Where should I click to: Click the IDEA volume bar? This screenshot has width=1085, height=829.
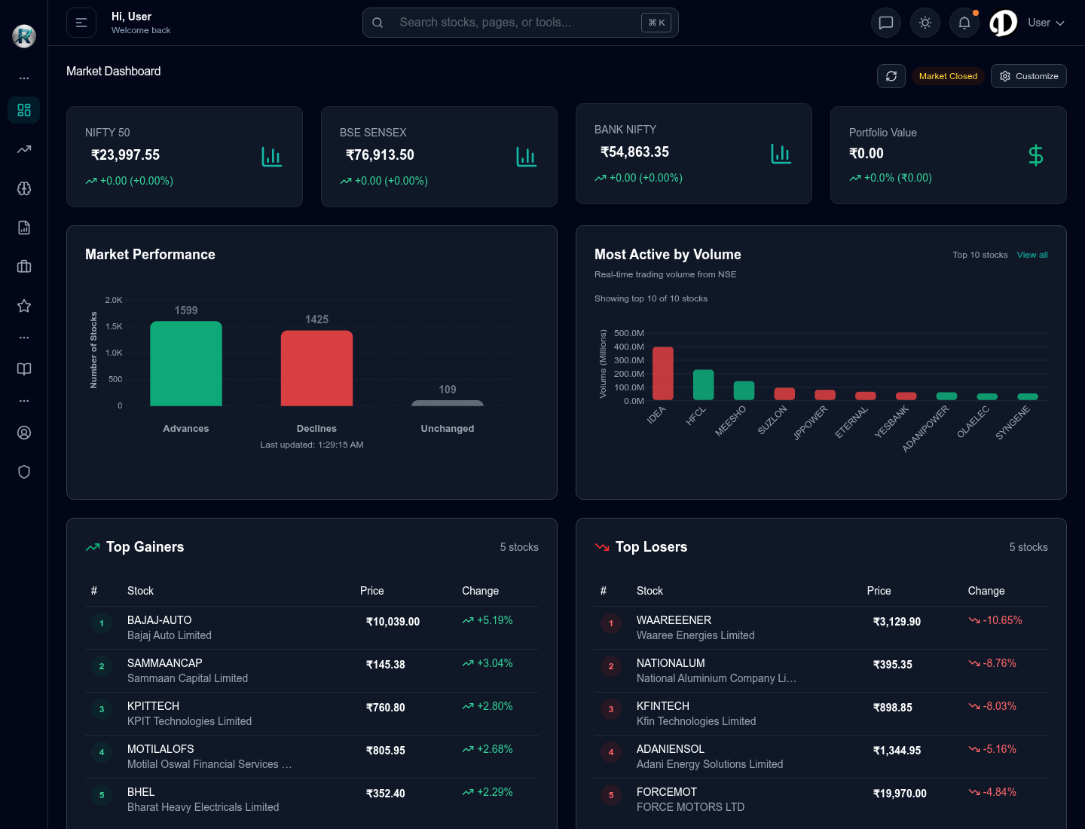click(663, 373)
